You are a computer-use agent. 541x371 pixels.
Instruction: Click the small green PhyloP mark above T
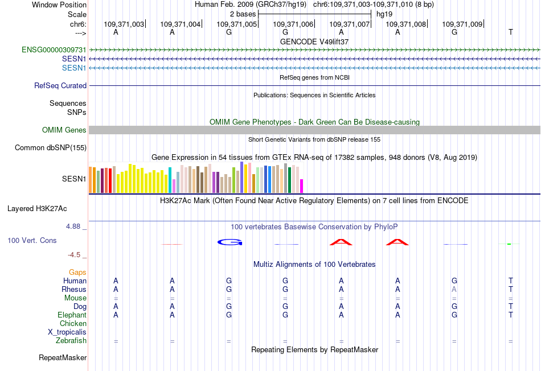click(x=509, y=244)
